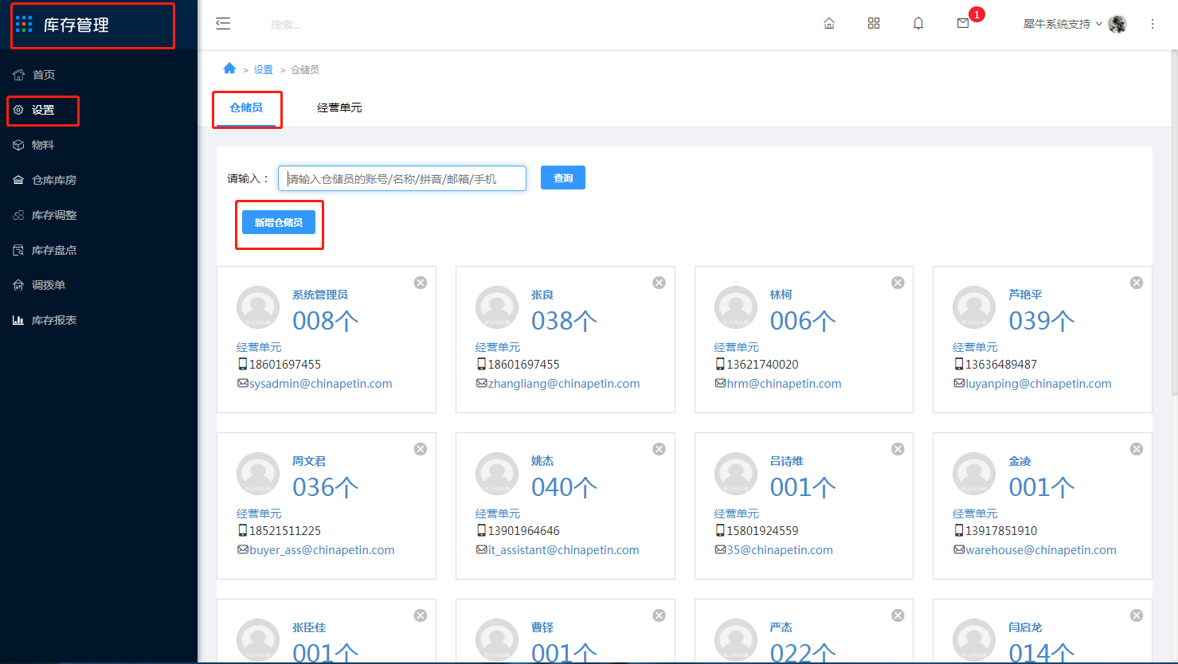
Task: Click the avatar on the 周文君 card
Action: tap(258, 474)
